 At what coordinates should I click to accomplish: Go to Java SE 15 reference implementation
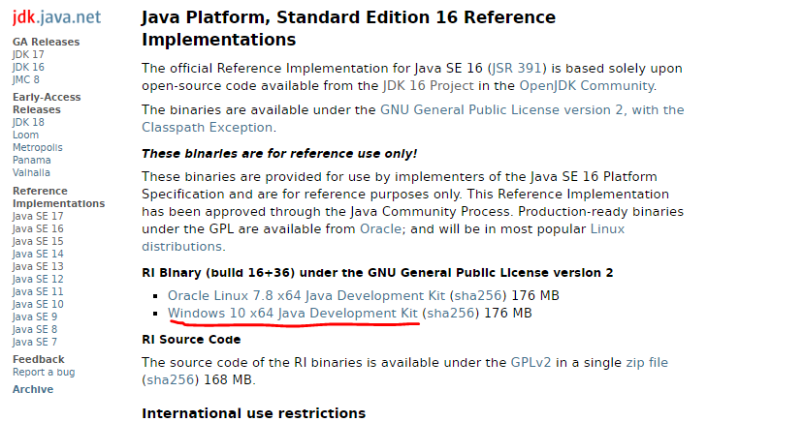click(38, 241)
